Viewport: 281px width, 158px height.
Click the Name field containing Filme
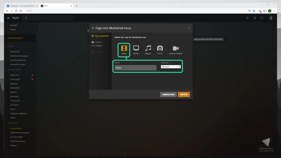(x=135, y=68)
